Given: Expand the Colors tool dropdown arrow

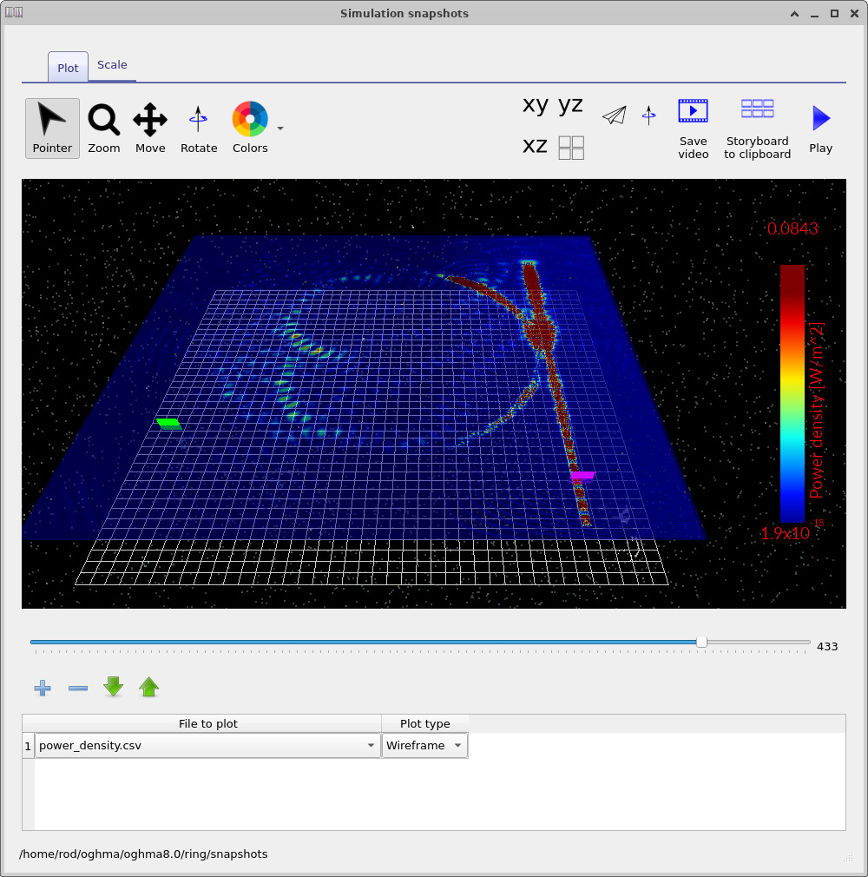Looking at the screenshot, I should click(279, 126).
